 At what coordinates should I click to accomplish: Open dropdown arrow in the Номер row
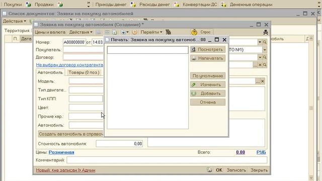pos(260,42)
